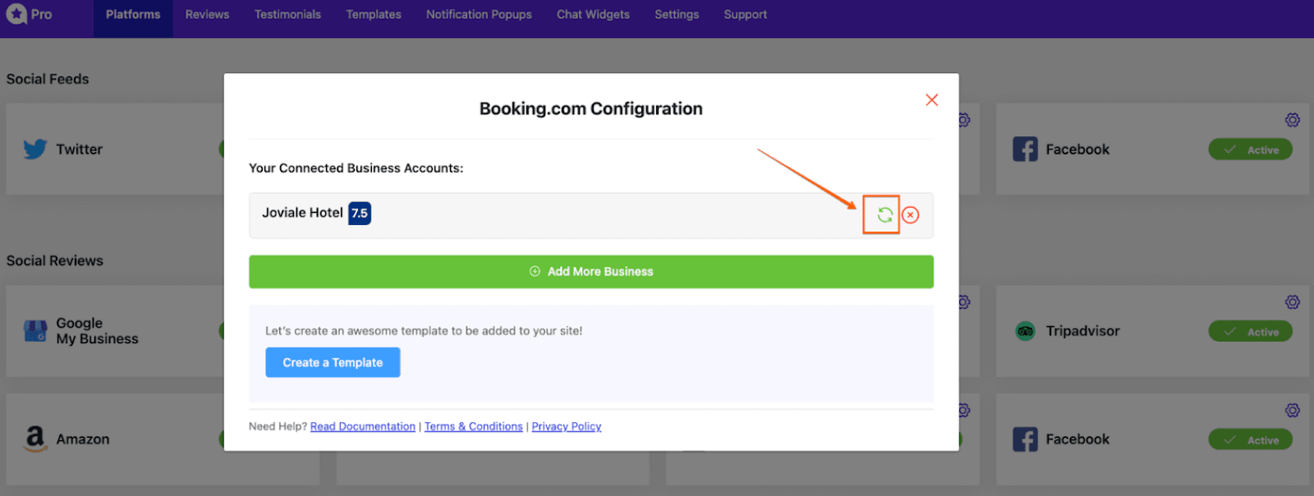Viewport: 1314px width, 496px height.
Task: Open the Terms & Conditions link
Action: pyautogui.click(x=473, y=426)
